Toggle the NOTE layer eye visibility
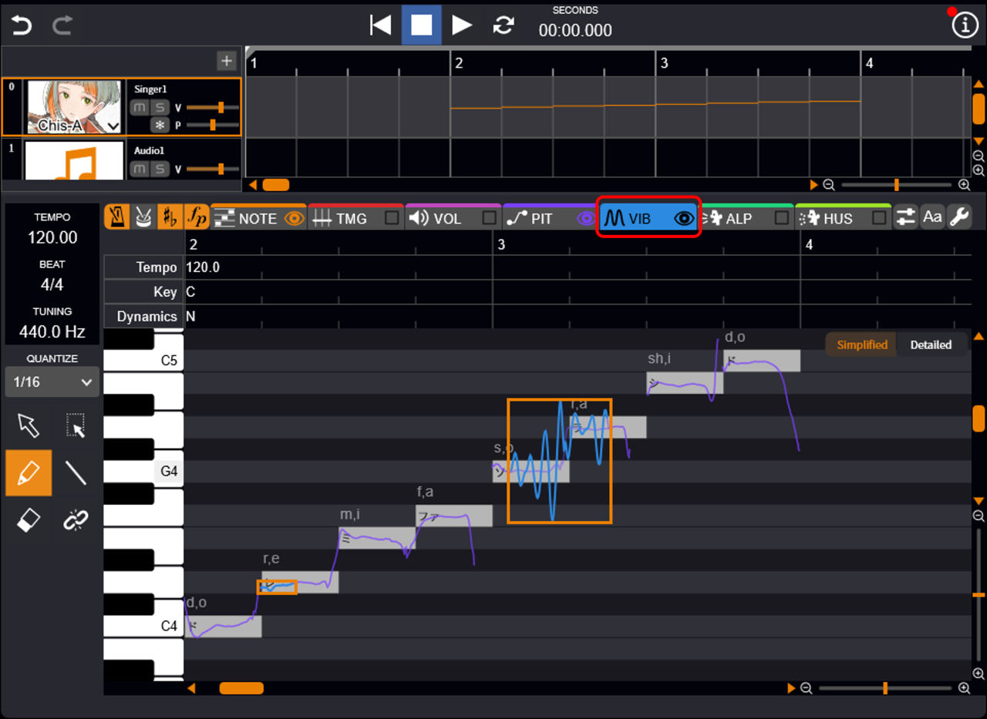This screenshot has width=987, height=719. (x=294, y=219)
